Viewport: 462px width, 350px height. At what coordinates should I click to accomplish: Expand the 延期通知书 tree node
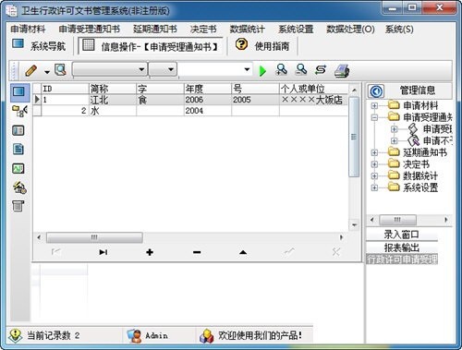pos(374,152)
